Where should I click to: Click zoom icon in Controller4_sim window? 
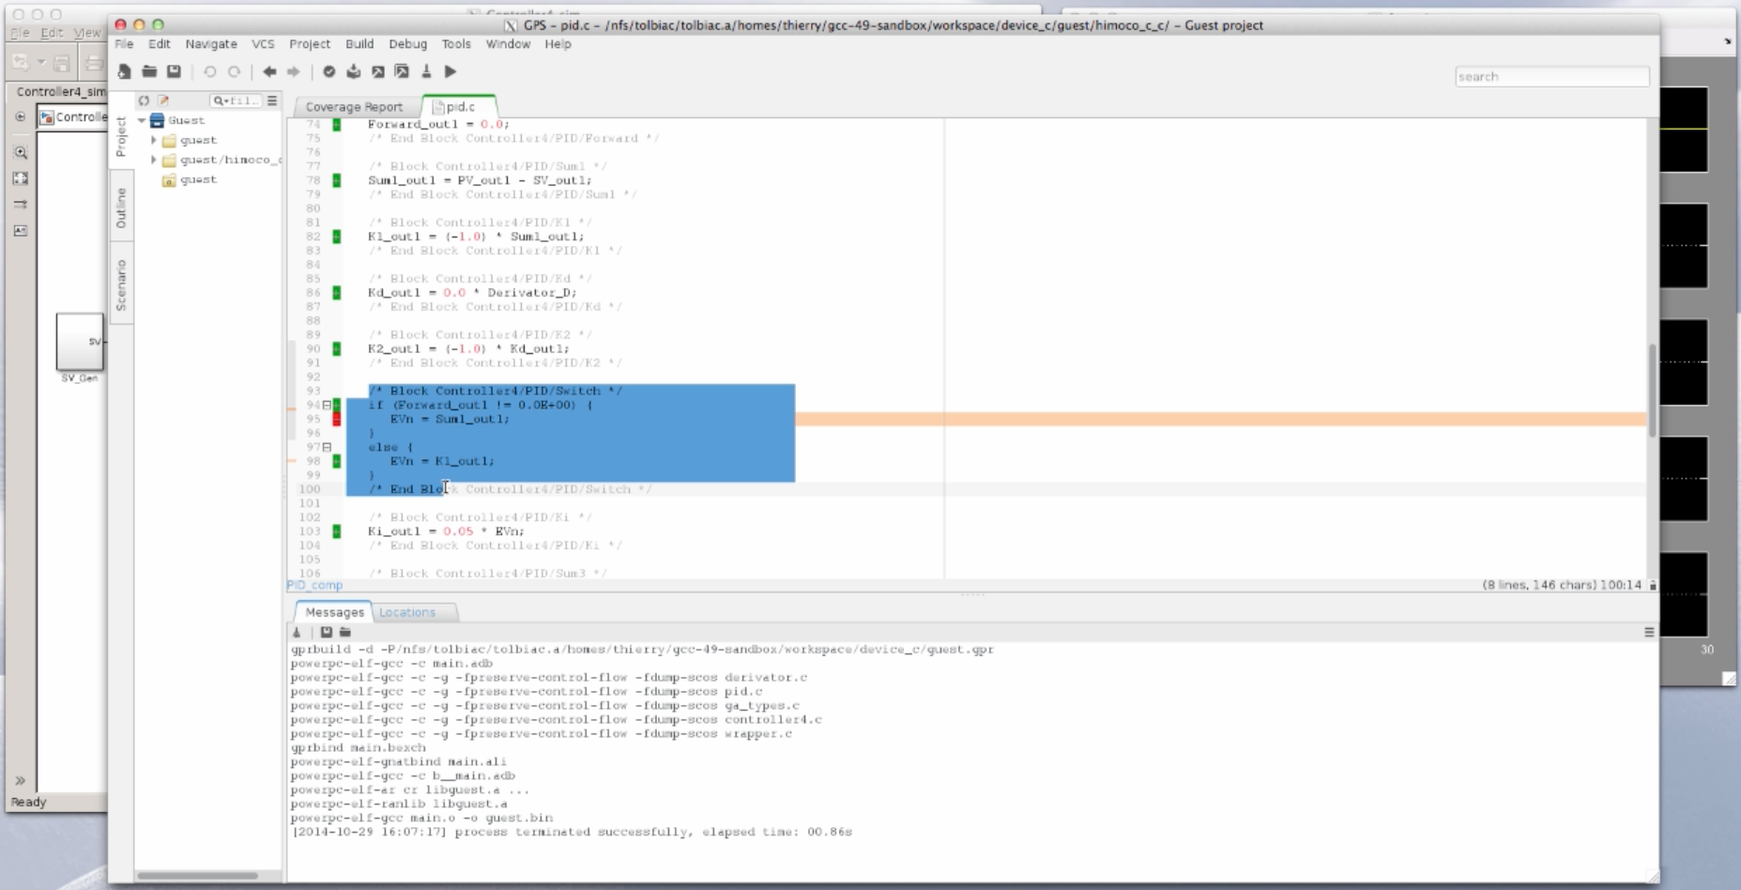(21, 152)
